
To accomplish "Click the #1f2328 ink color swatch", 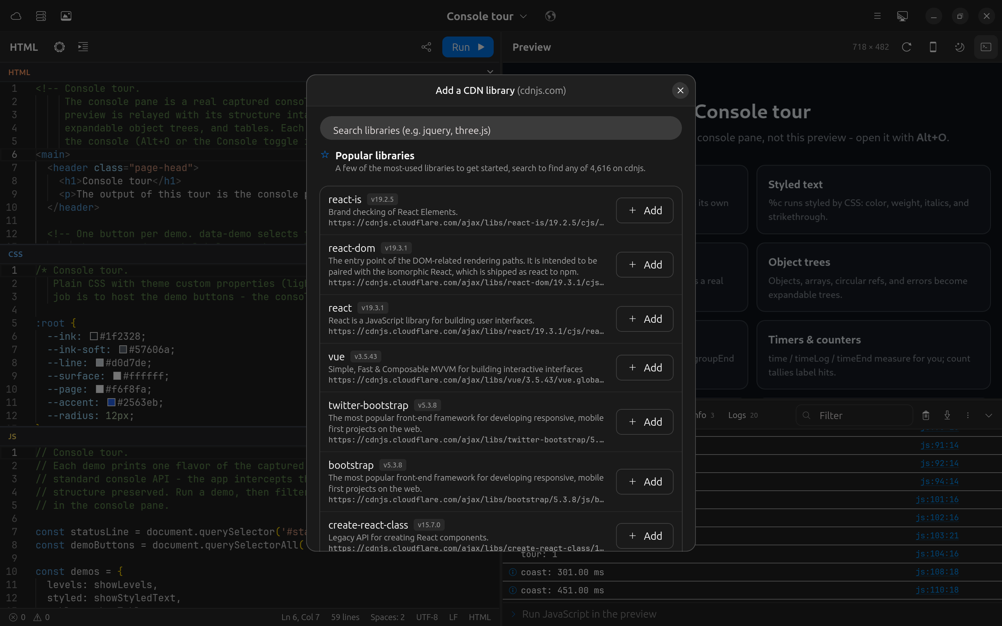I will pos(94,336).
